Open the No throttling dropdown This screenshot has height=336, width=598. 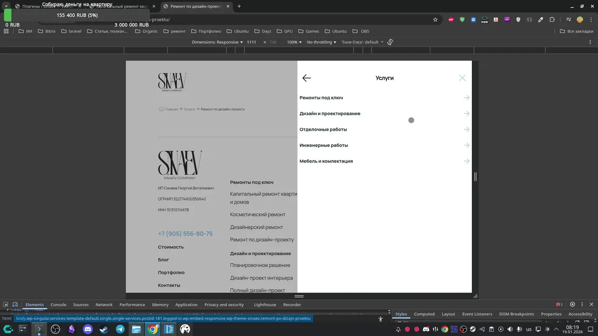(322, 42)
